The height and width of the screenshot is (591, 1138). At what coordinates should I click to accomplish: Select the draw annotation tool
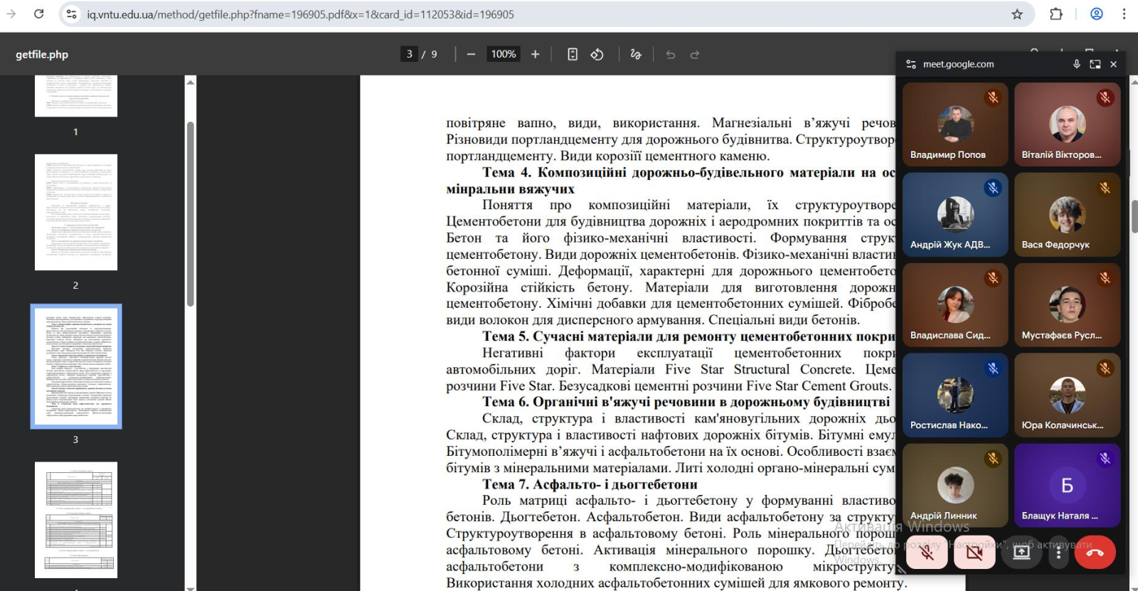[636, 55]
